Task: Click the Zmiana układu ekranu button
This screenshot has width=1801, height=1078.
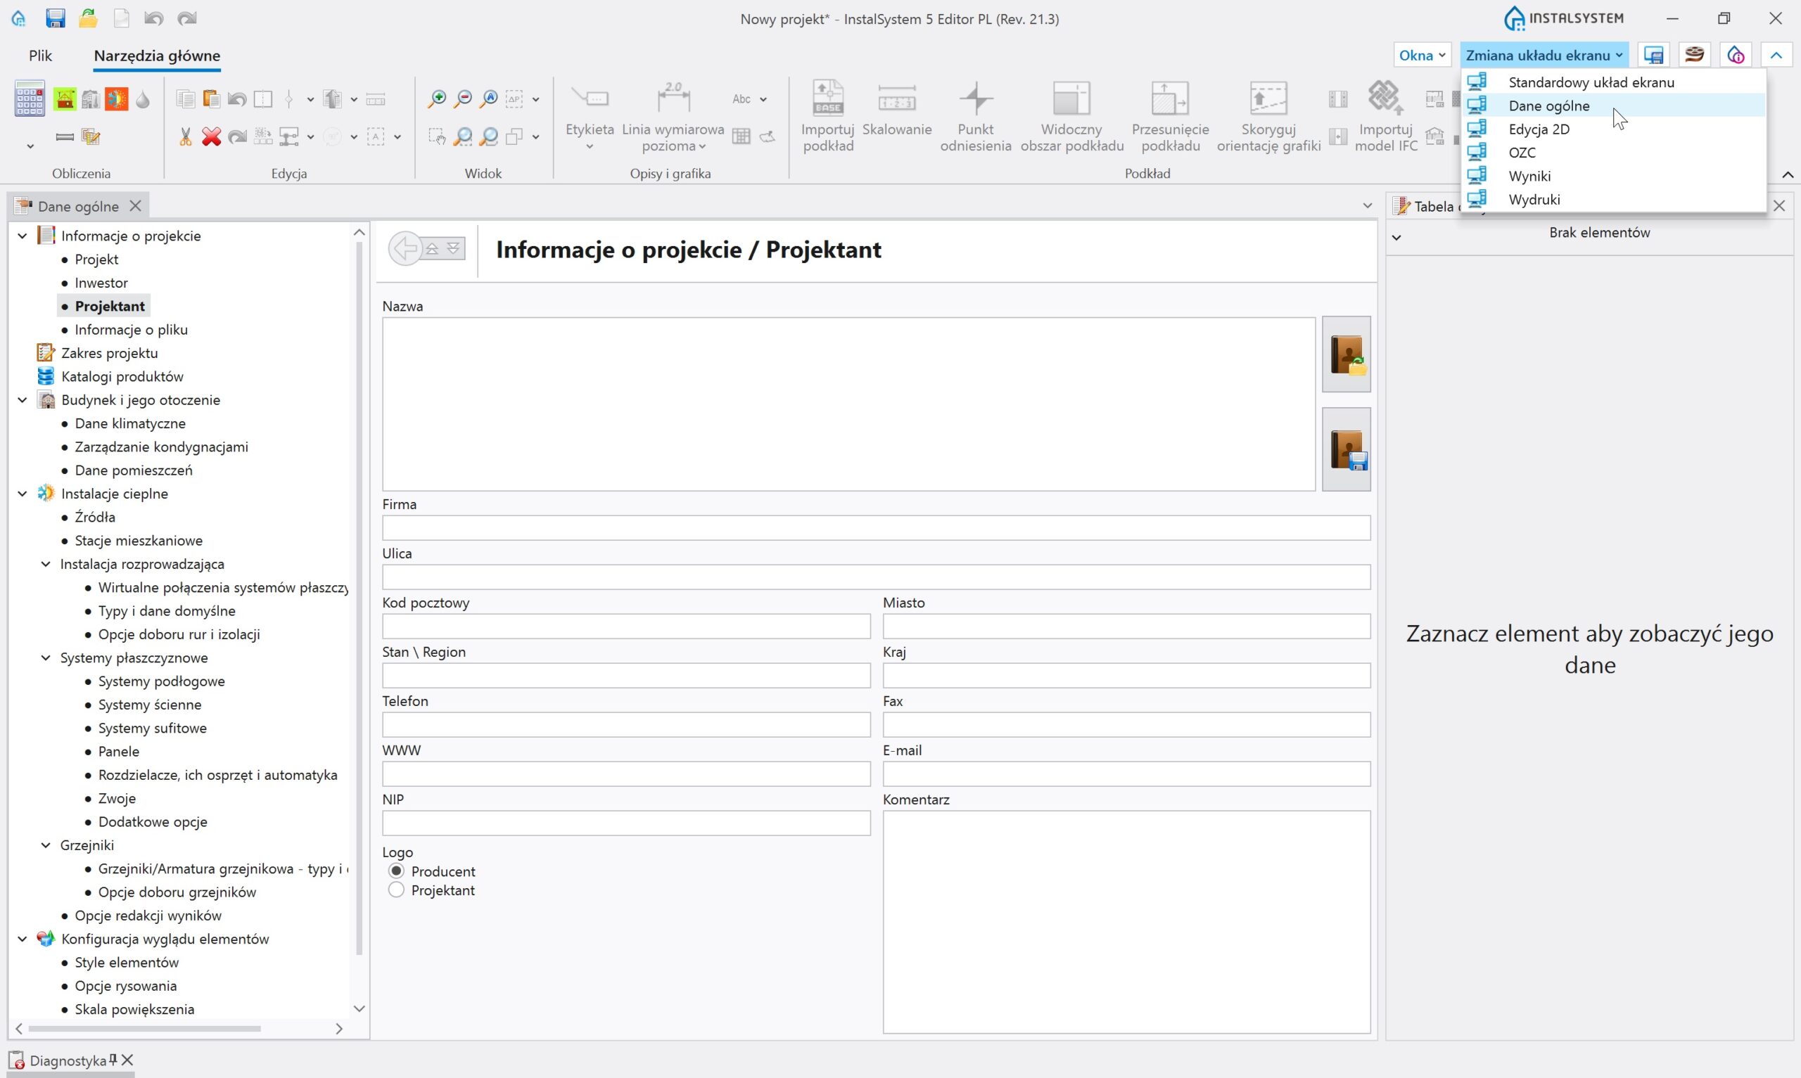Action: click(1544, 56)
